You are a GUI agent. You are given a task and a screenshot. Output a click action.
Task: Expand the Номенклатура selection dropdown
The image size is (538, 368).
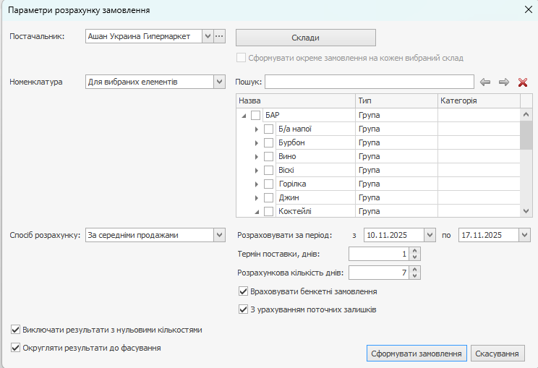click(x=219, y=82)
